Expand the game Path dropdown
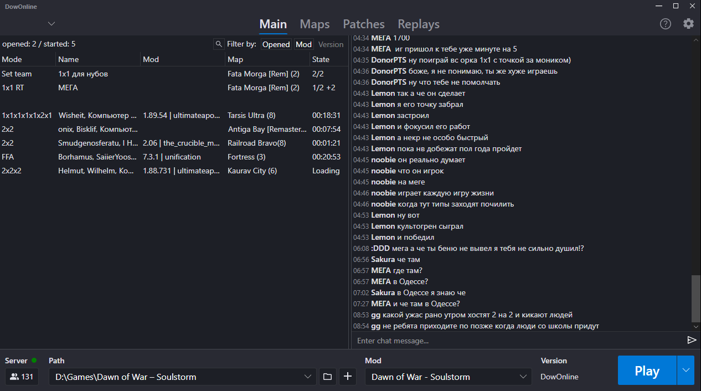The image size is (701, 391). 308,377
